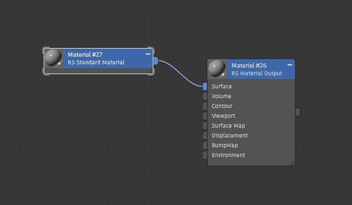Click Material #27 sphere preview thumbnail
Viewport: 352px width, 205px height.
pos(53,58)
